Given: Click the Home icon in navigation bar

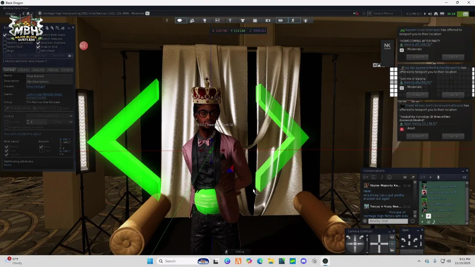Looking at the screenshot, I should coord(28,13).
